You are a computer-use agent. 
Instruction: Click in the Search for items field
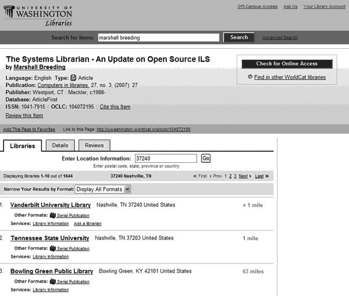(x=158, y=37)
